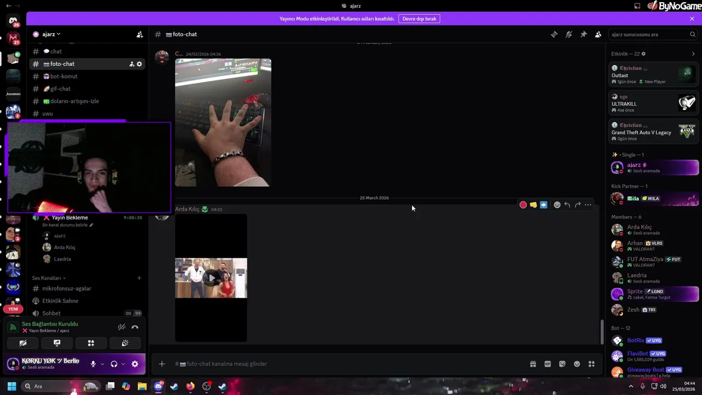
Task: Open voice connection details signal icon
Action: click(x=13, y=327)
